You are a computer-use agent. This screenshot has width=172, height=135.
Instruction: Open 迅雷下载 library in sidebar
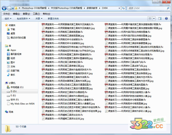click(15, 71)
